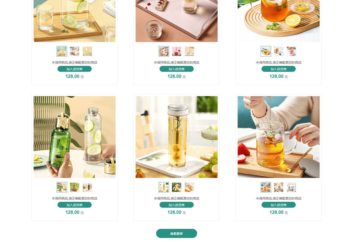The image size is (353, 242).
Task: Add the glass mug tea product to 进货单
Action: [278, 205]
